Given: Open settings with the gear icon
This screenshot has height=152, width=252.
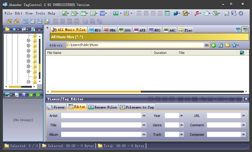Looking at the screenshot, I should (241, 13).
